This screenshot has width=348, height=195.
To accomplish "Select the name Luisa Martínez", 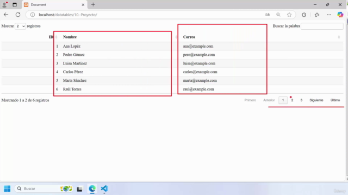I will click(75, 63).
